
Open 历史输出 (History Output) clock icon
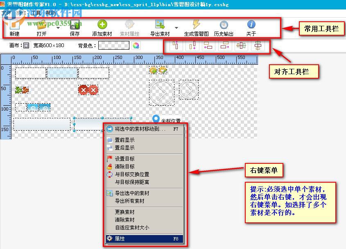tap(223, 25)
